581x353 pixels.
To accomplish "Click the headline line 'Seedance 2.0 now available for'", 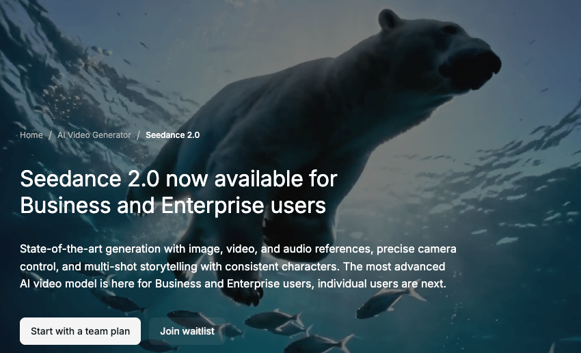I will click(x=178, y=179).
